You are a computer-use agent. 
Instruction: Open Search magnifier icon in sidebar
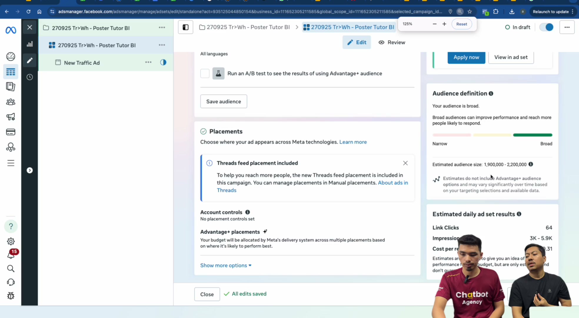coord(11,269)
